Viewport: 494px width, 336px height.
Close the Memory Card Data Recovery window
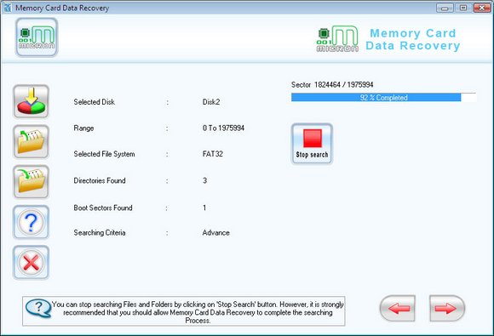482,8
